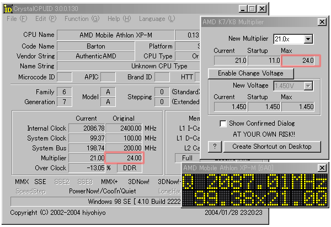Viewport: 331px width, 227px height.
Task: Click the empty APIC field
Action: 108,77
